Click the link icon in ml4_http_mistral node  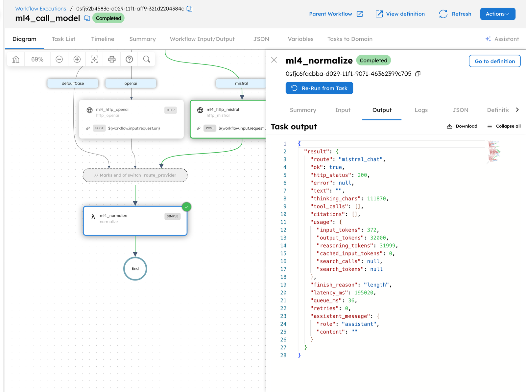199,128
